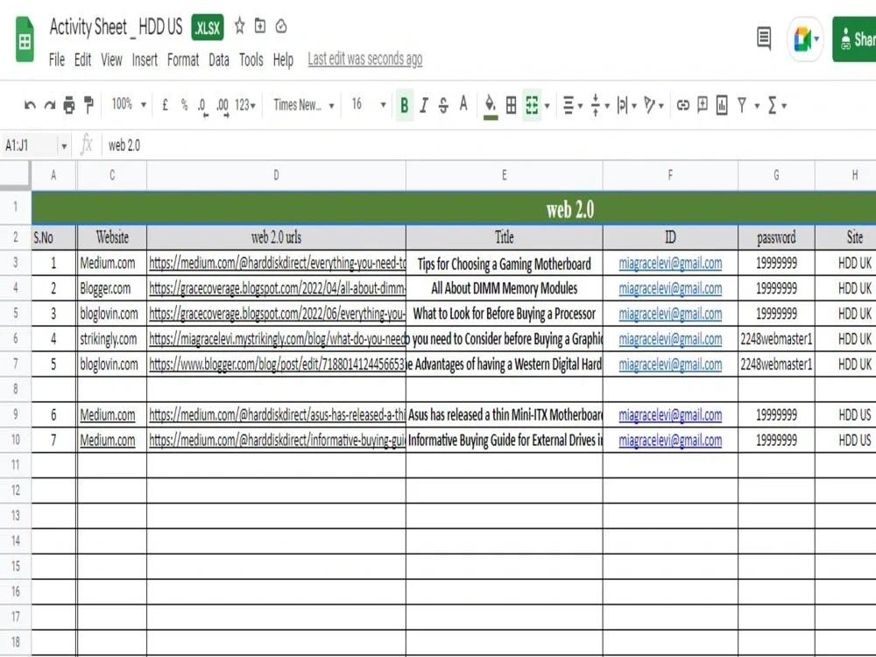Click the Insert chart icon

click(x=722, y=105)
